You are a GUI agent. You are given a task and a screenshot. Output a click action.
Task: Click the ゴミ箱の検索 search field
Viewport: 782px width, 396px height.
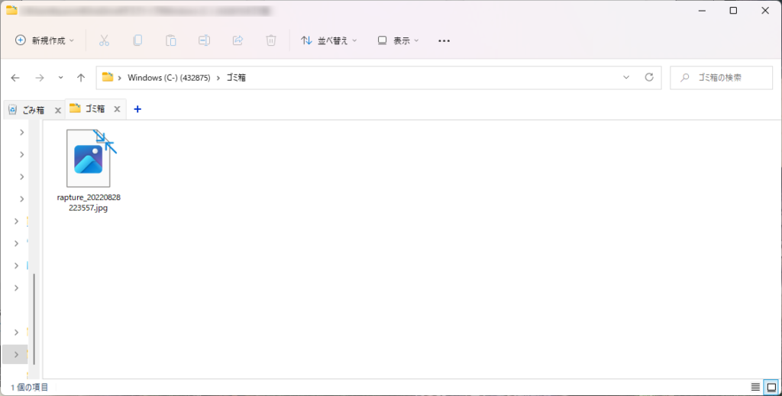point(721,78)
